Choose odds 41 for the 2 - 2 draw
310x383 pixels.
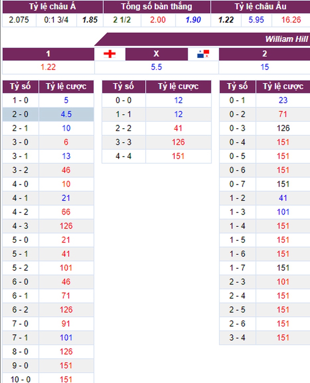point(178,128)
